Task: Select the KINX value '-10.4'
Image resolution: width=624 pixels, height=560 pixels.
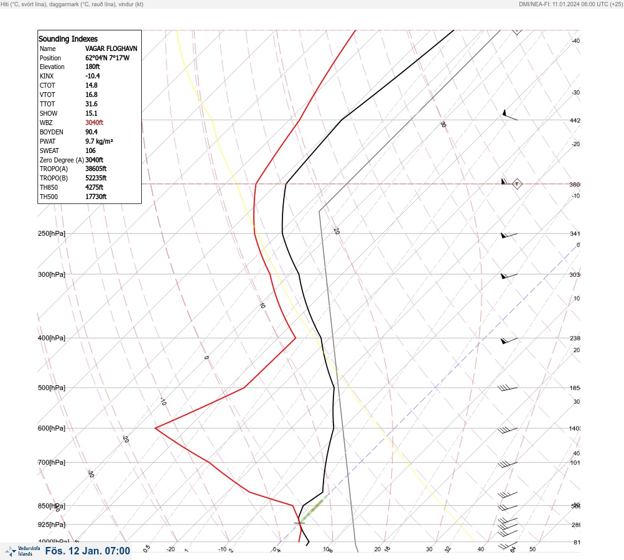Action: click(92, 76)
